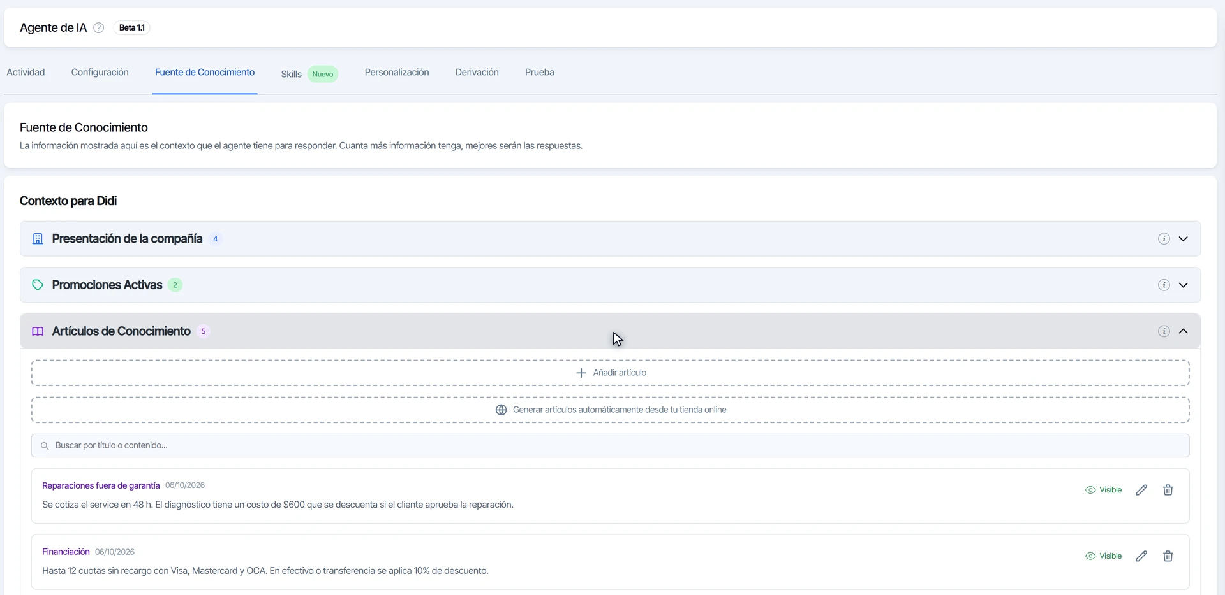Click the Agente de IA page title

53,28
